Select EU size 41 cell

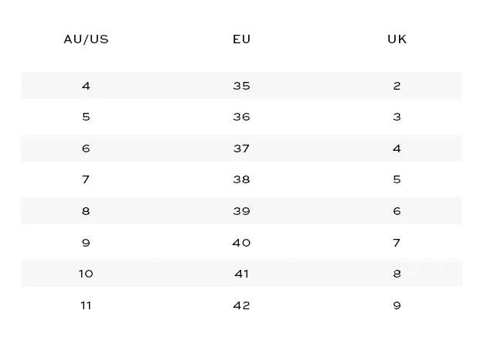coord(241,274)
